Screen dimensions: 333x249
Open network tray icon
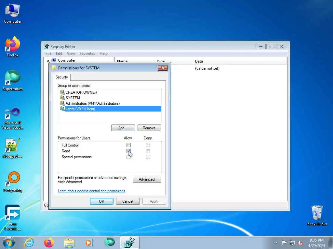292,243
